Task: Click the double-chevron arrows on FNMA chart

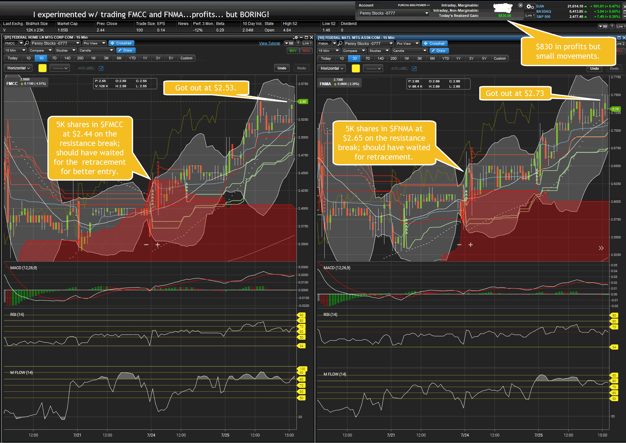Action: click(x=601, y=248)
